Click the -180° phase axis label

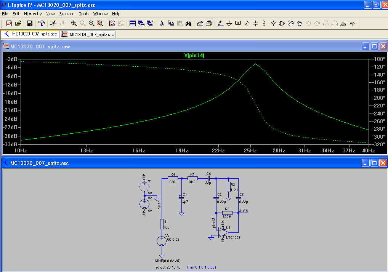(x=379, y=90)
